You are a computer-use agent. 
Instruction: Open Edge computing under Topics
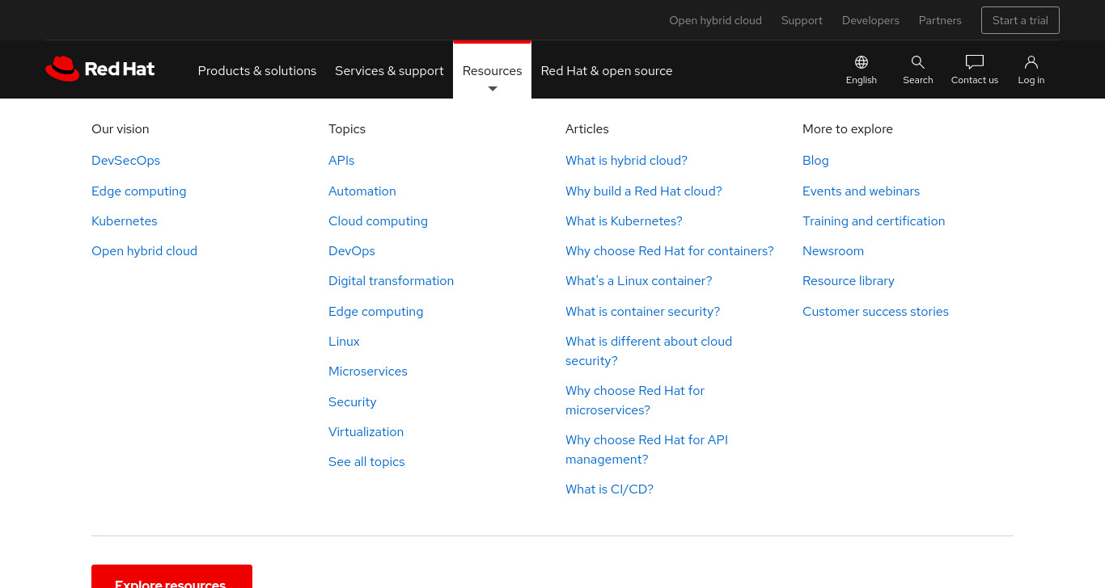click(x=375, y=312)
